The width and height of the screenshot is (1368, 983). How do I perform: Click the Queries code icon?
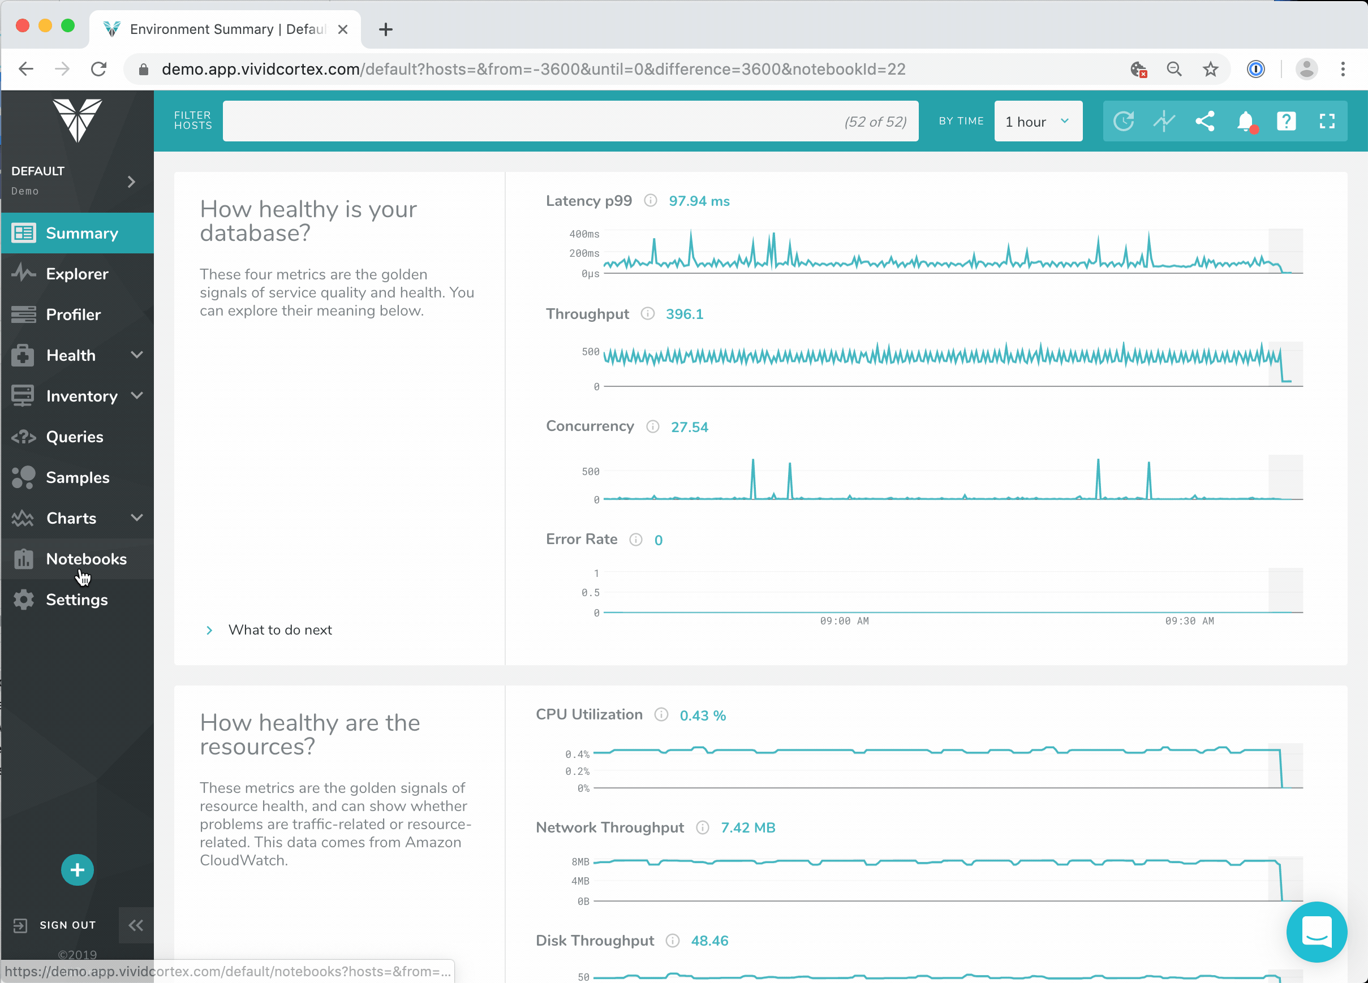24,437
